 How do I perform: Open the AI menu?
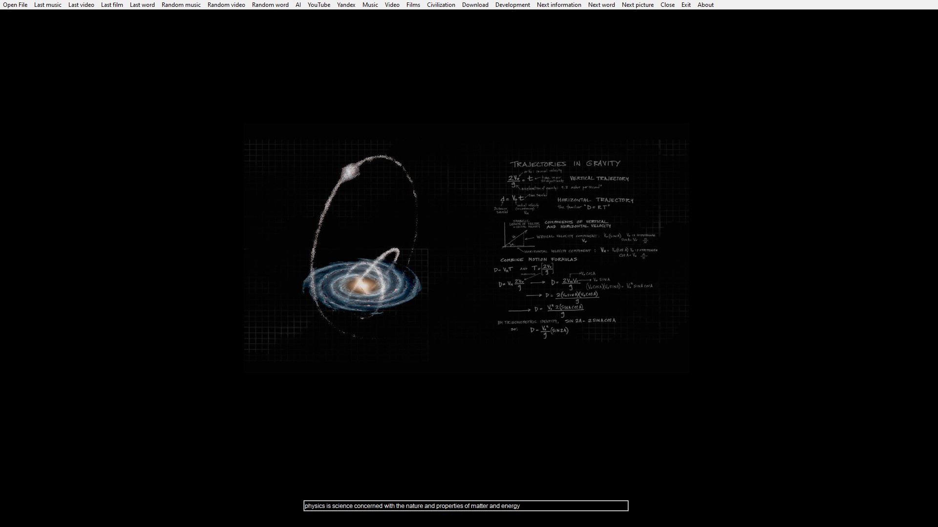298,5
